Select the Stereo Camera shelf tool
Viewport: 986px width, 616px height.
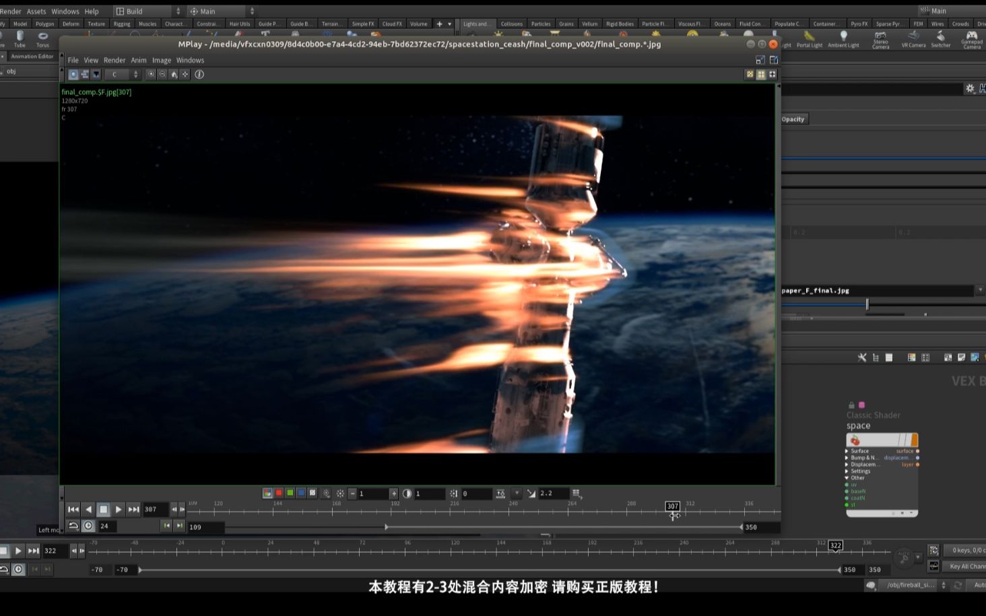880,39
